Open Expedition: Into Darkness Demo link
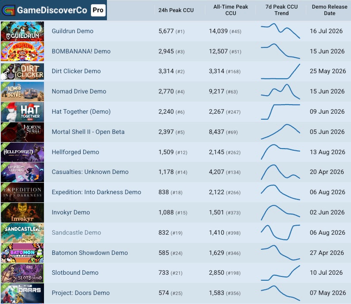The height and width of the screenshot is (304, 351). 96,192
